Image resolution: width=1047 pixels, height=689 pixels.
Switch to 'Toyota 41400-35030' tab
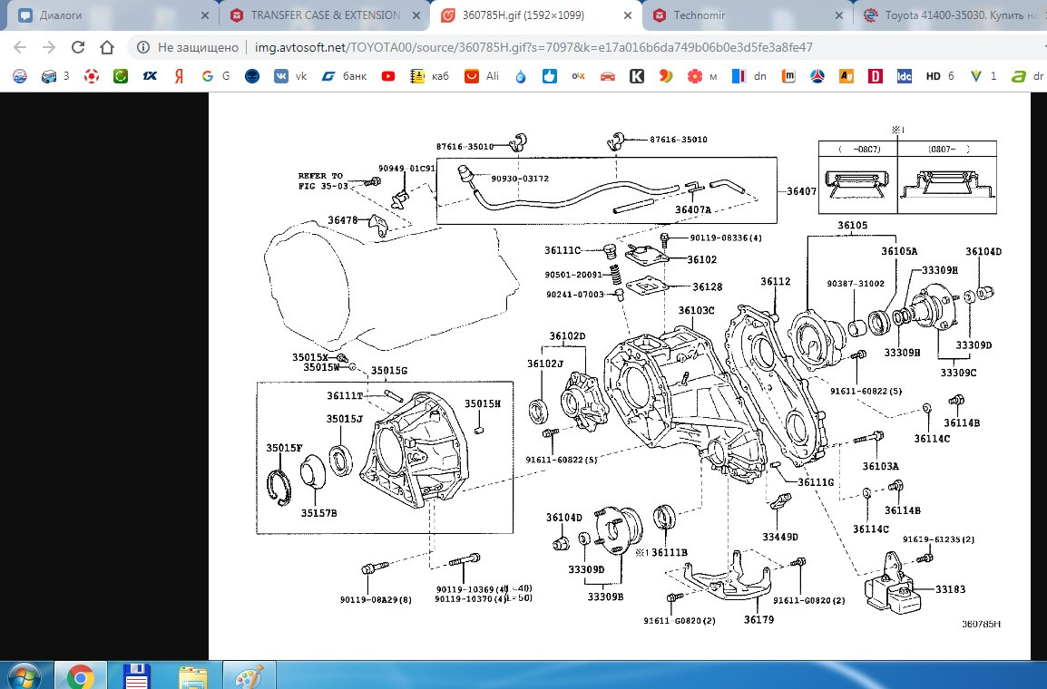[x=953, y=15]
